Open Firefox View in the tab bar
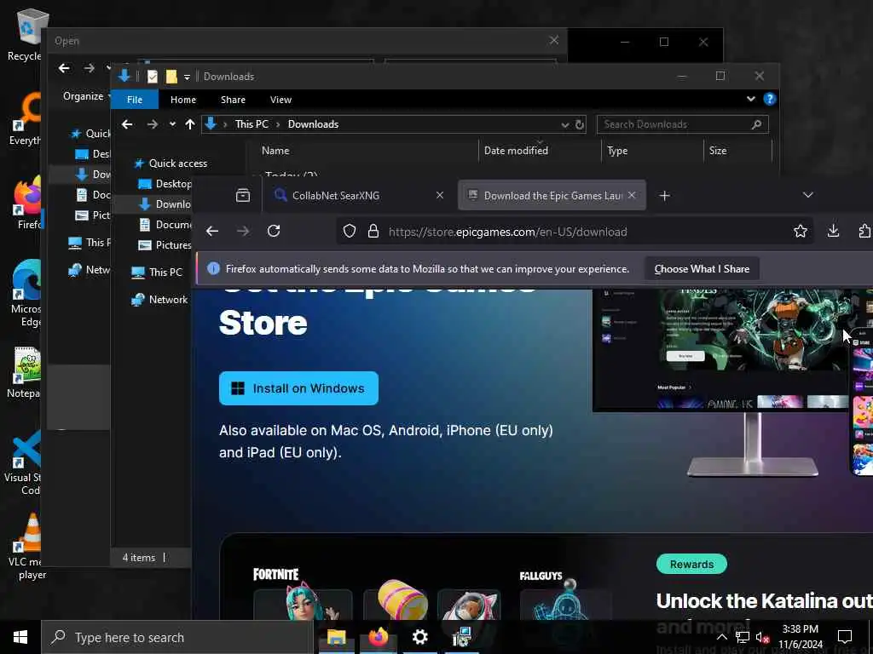This screenshot has width=873, height=654. 243,195
